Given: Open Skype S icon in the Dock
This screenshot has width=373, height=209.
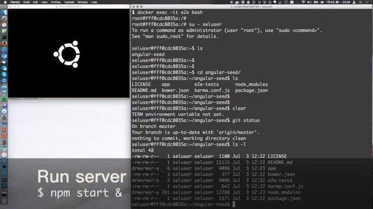Looking at the screenshot, I should [x=4, y=74].
